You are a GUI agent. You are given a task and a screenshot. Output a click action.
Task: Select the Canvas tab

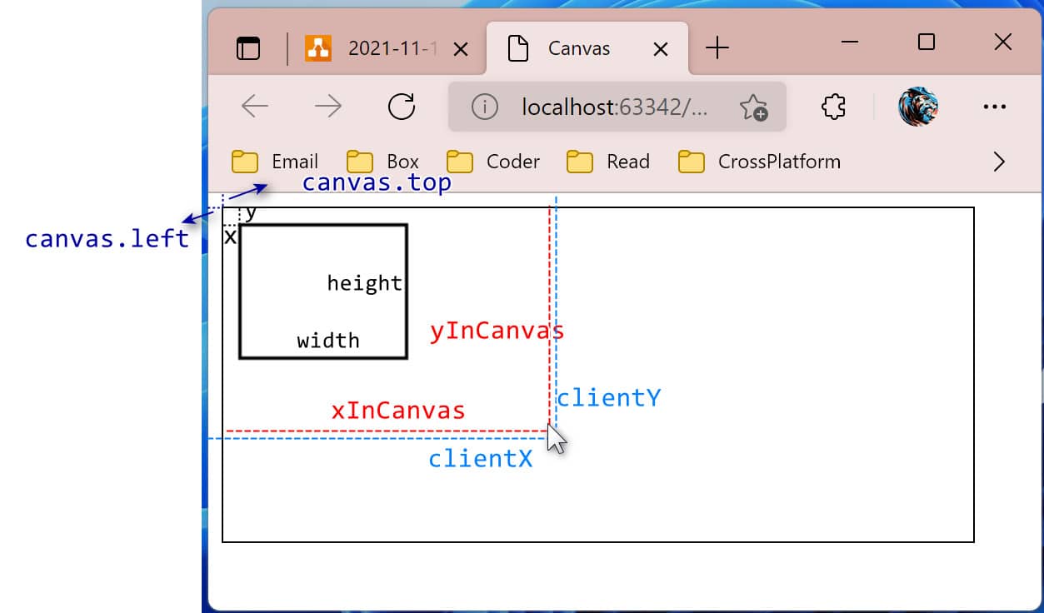click(588, 48)
